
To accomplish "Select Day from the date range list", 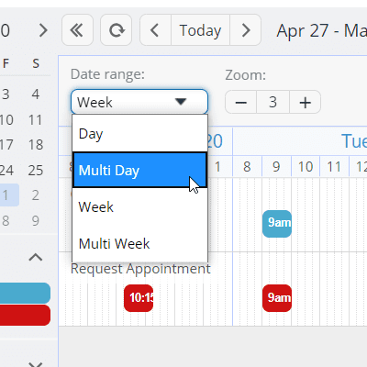I will tap(140, 134).
